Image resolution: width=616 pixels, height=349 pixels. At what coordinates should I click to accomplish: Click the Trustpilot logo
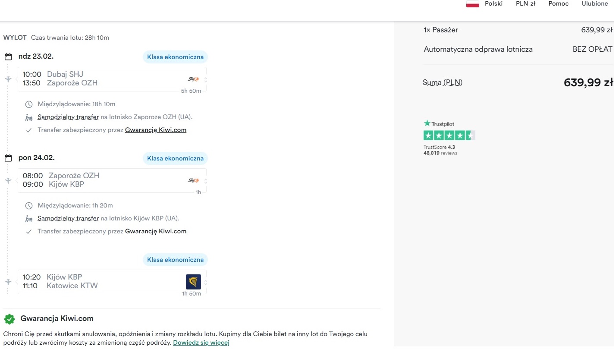coord(439,124)
